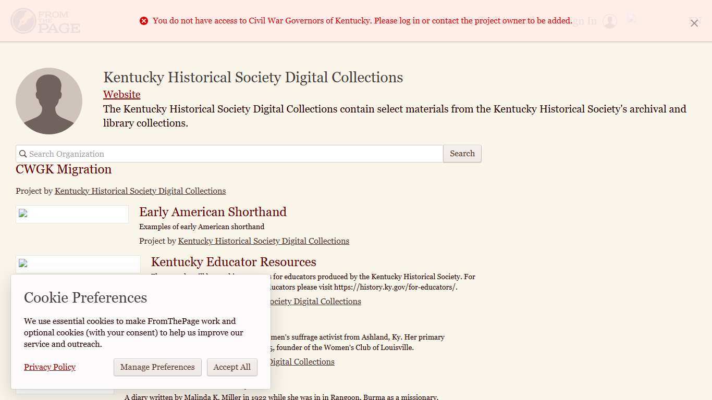
Task: Open the user account avatar at top right
Action: point(609,21)
